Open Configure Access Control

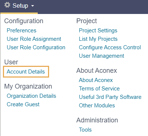[110, 47]
